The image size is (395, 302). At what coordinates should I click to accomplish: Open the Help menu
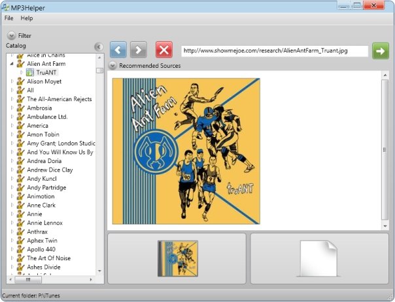pyautogui.click(x=27, y=18)
